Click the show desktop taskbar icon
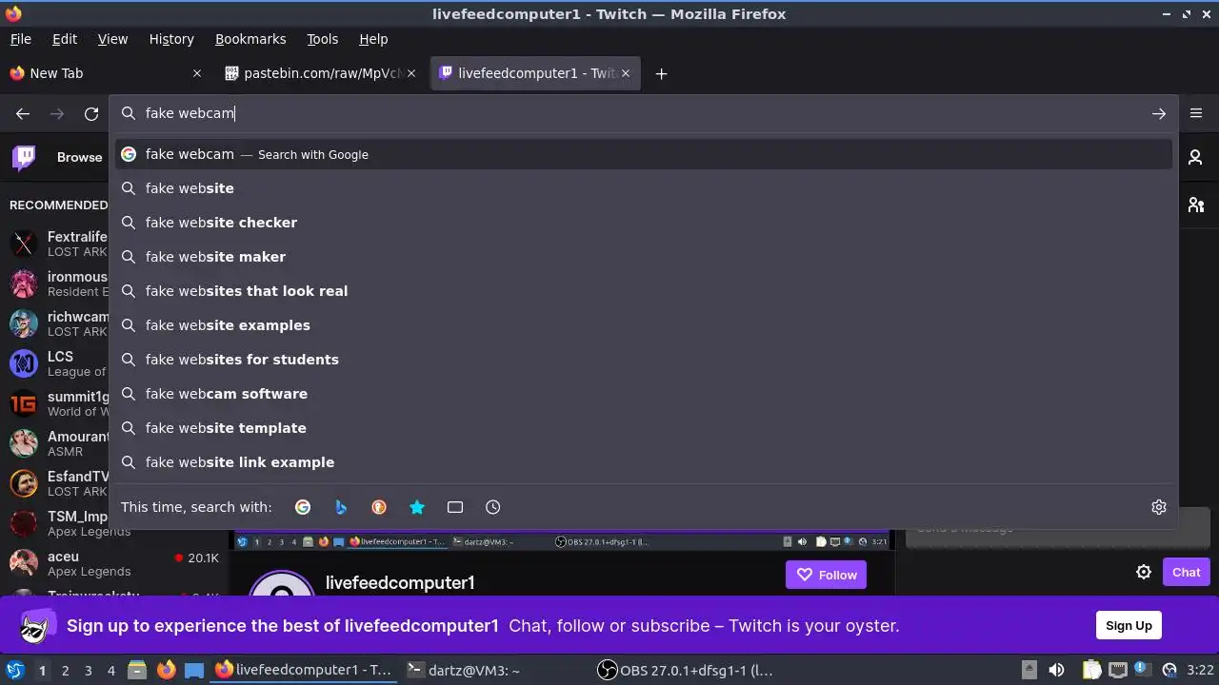The height and width of the screenshot is (685, 1219). coord(194,670)
